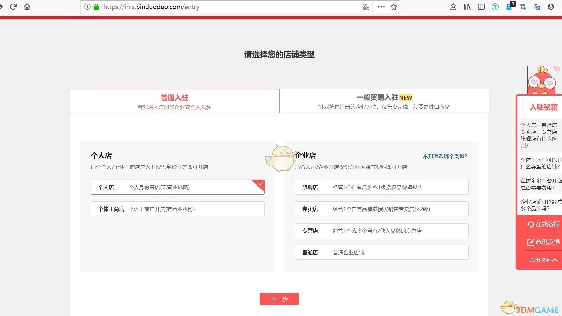Screen dimensions: 562x316
Task: Select the 专营店 store option
Action: (x=382, y=231)
